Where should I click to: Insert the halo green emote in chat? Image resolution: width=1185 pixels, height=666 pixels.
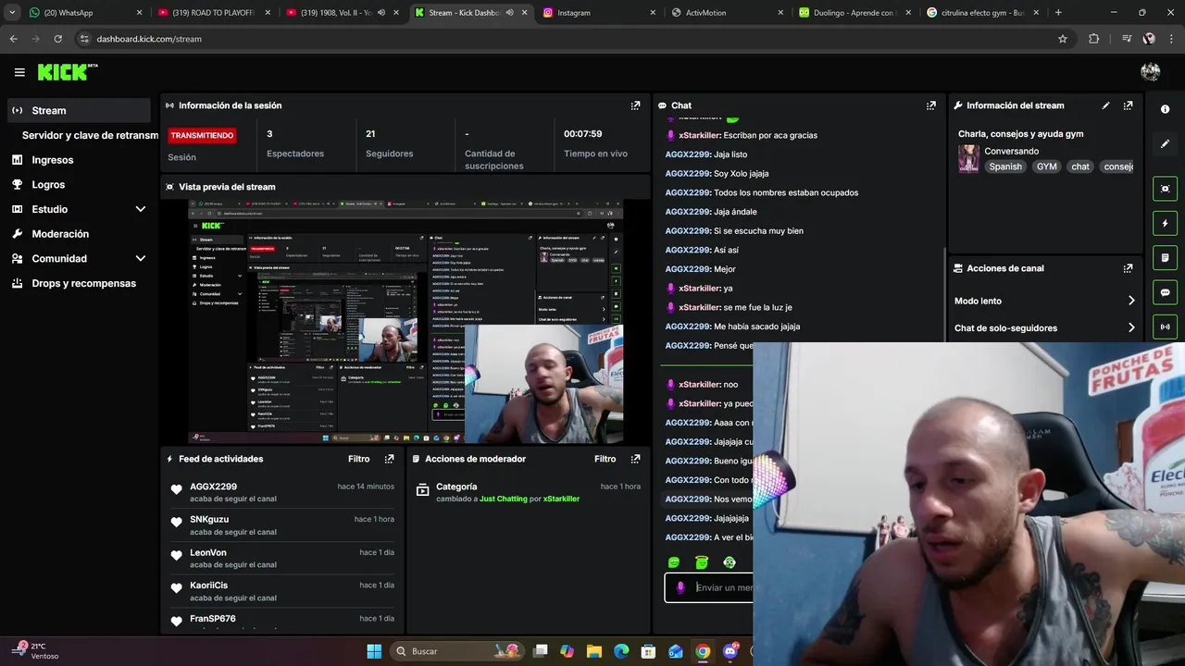tap(702, 562)
